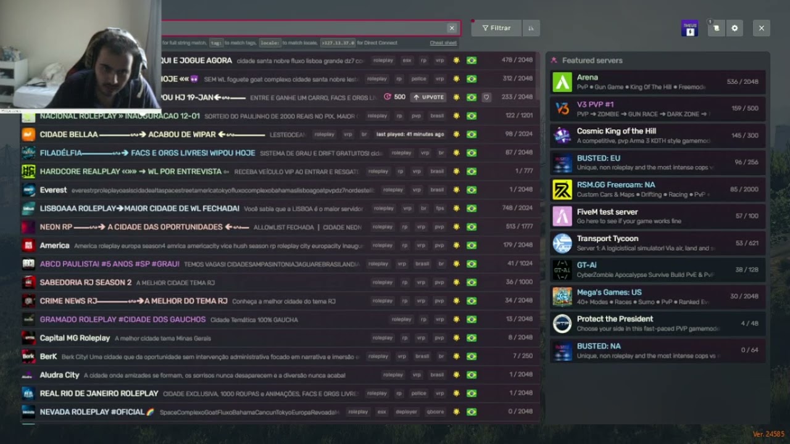Open Mega's Games: US server

[658, 297]
